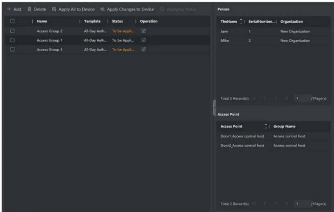Viewport: 334px width, 212px height.
Task: Click the Add plus icon in the toolbar
Action: point(9,9)
